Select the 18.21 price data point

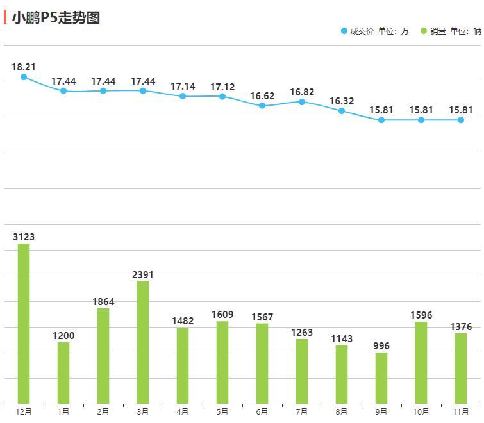point(24,77)
